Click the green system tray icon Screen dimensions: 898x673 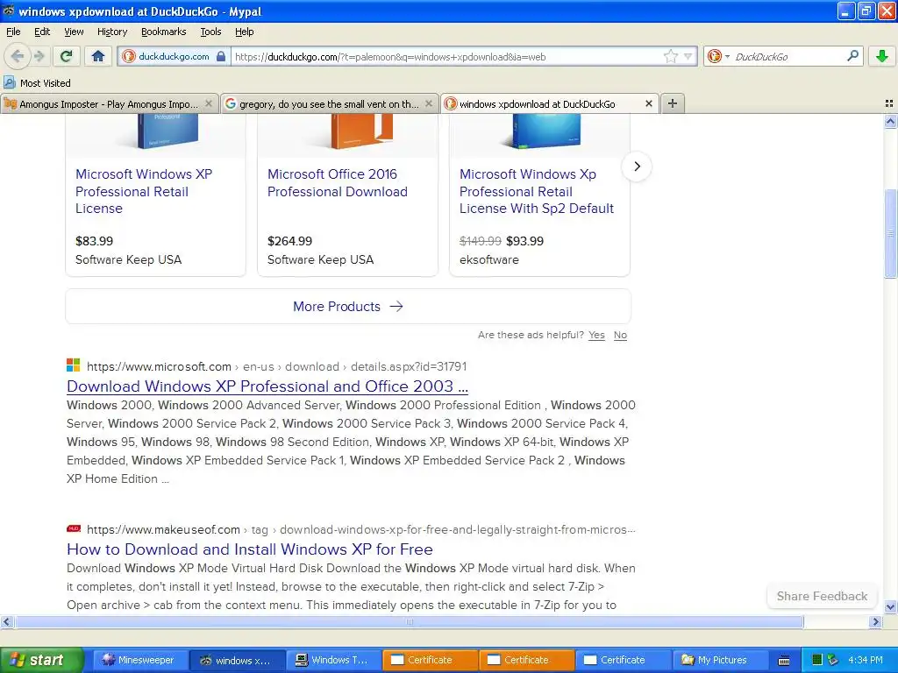[x=817, y=660]
